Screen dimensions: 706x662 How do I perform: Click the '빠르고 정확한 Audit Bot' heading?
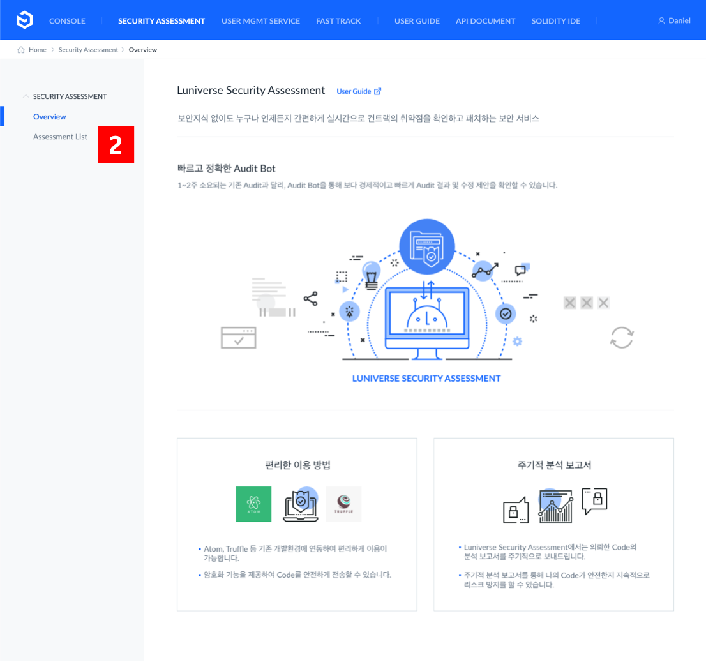226,169
